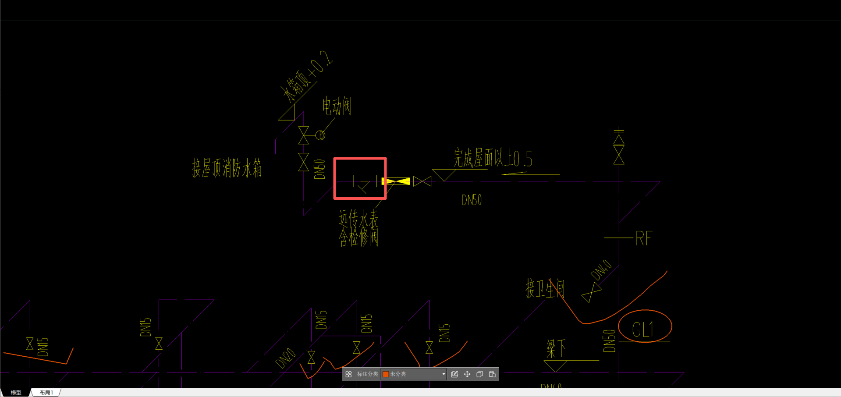The image size is (841, 397).
Task: Click the 标注分类 label
Action: pyautogui.click(x=367, y=374)
